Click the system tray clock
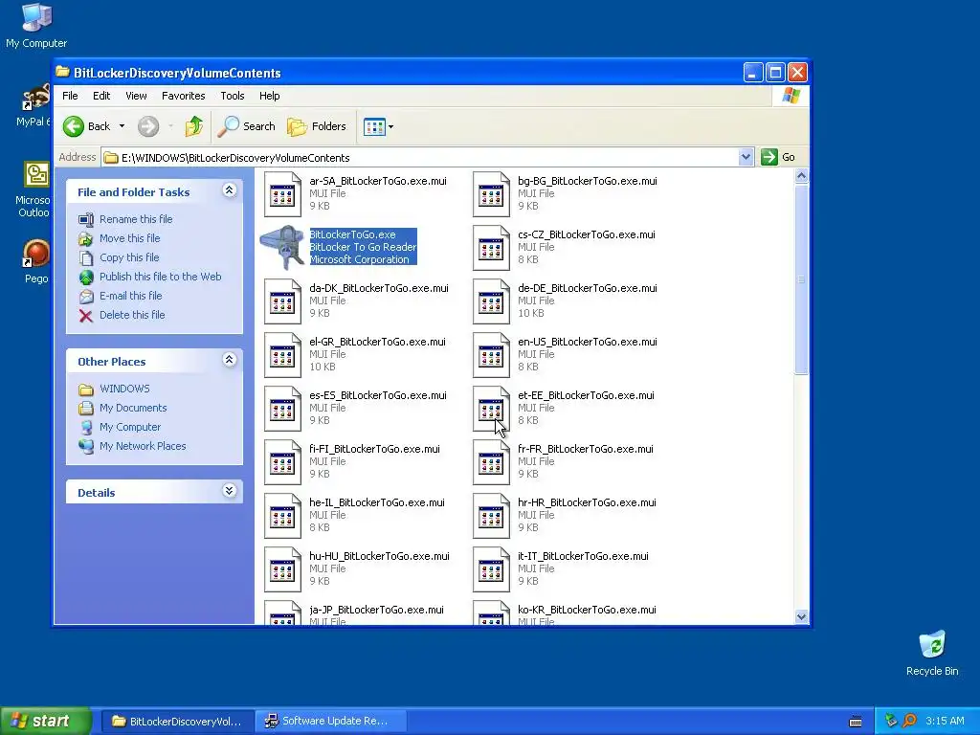The width and height of the screenshot is (980, 735). tap(945, 721)
